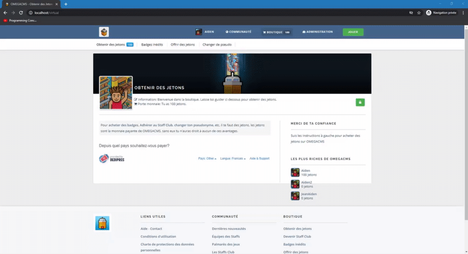Open the Aide & Support link
The width and height of the screenshot is (468, 254).
[x=259, y=158]
